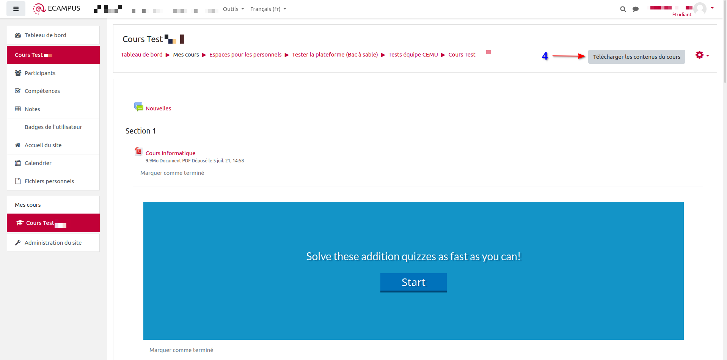727x360 pixels.
Task: Open the search magnifier icon
Action: (x=623, y=9)
